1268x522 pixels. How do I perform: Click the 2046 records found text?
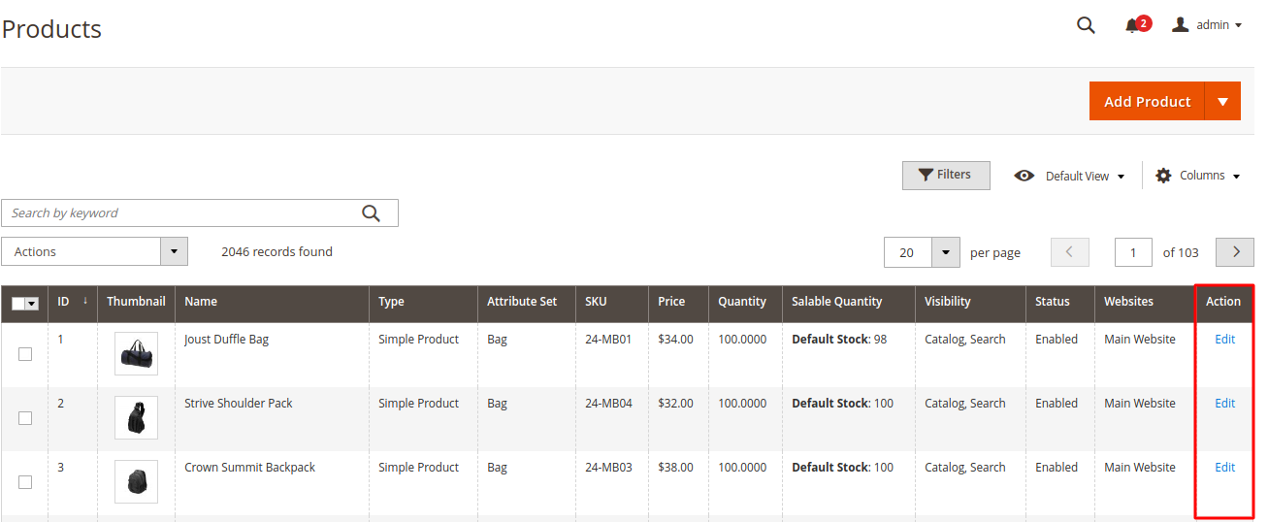276,251
